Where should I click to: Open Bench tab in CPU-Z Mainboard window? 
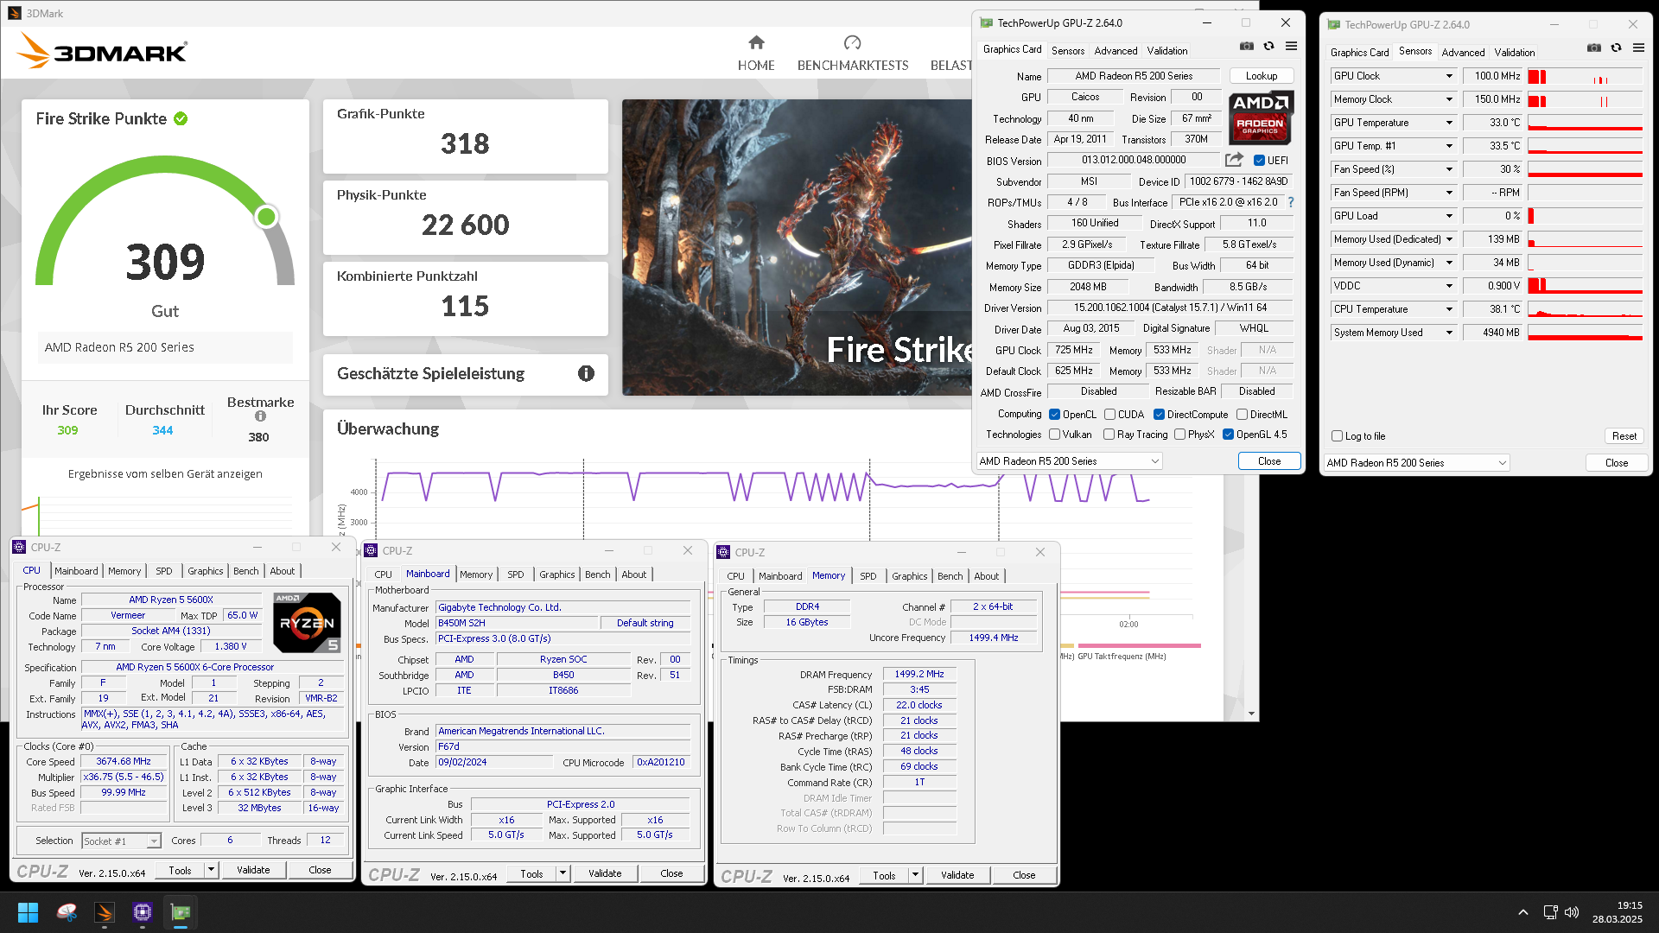click(x=597, y=574)
